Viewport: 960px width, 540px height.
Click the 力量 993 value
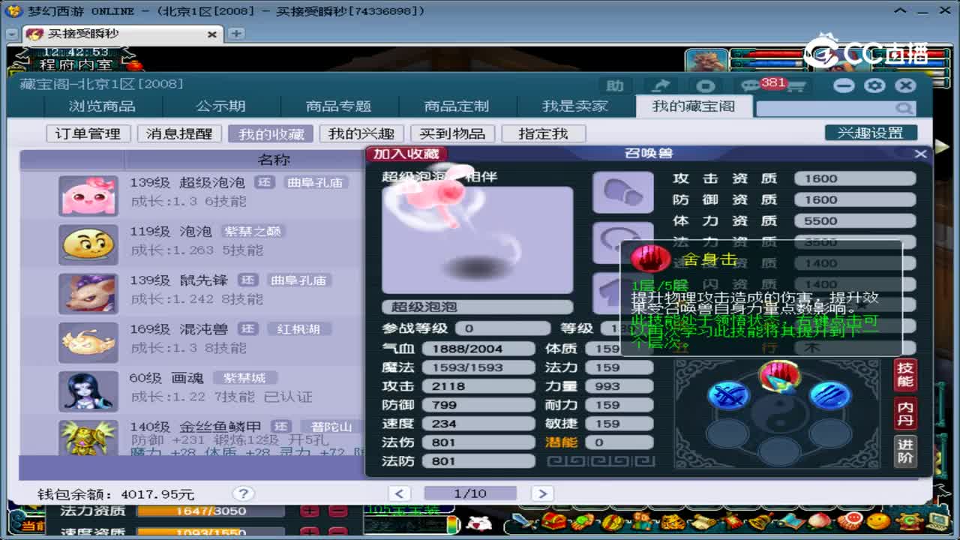tap(619, 386)
